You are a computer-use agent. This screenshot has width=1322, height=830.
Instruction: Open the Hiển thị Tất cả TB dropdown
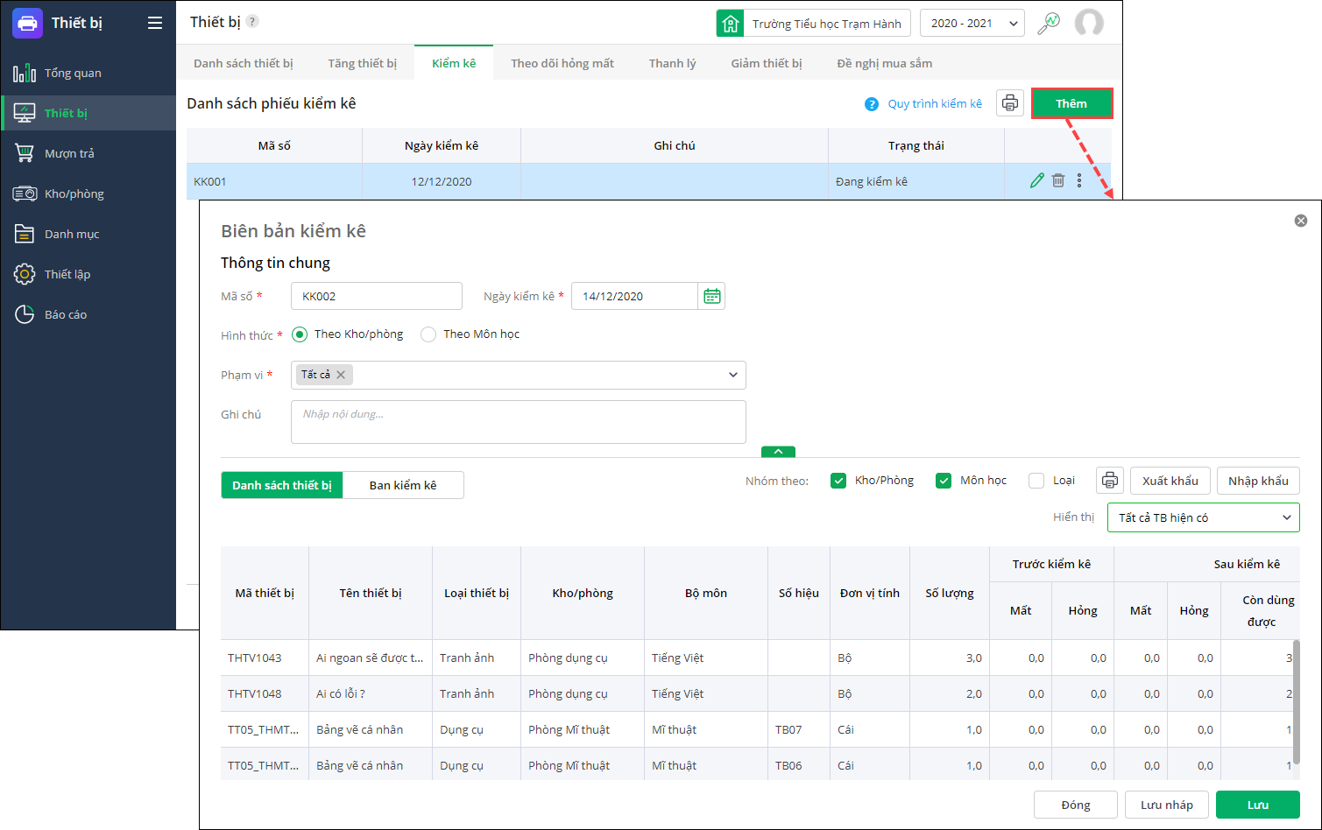1203,517
